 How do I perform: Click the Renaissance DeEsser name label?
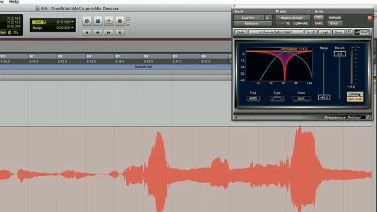pos(342,117)
